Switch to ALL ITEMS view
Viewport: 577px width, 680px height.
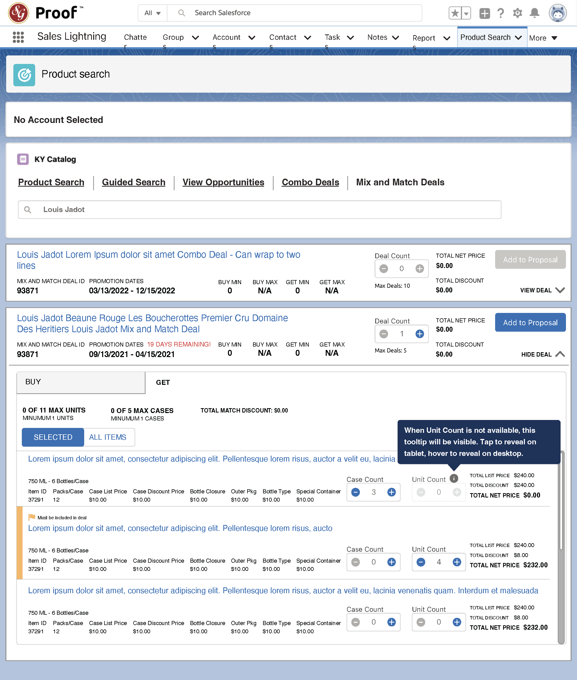pos(108,437)
